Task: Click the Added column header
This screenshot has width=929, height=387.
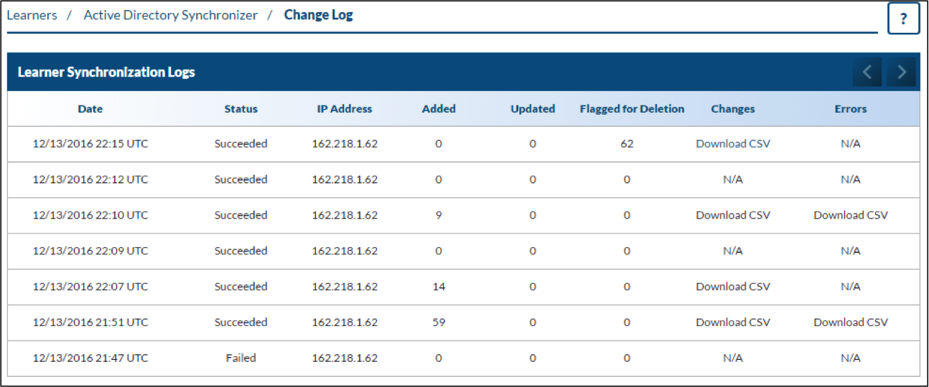Action: 439,109
